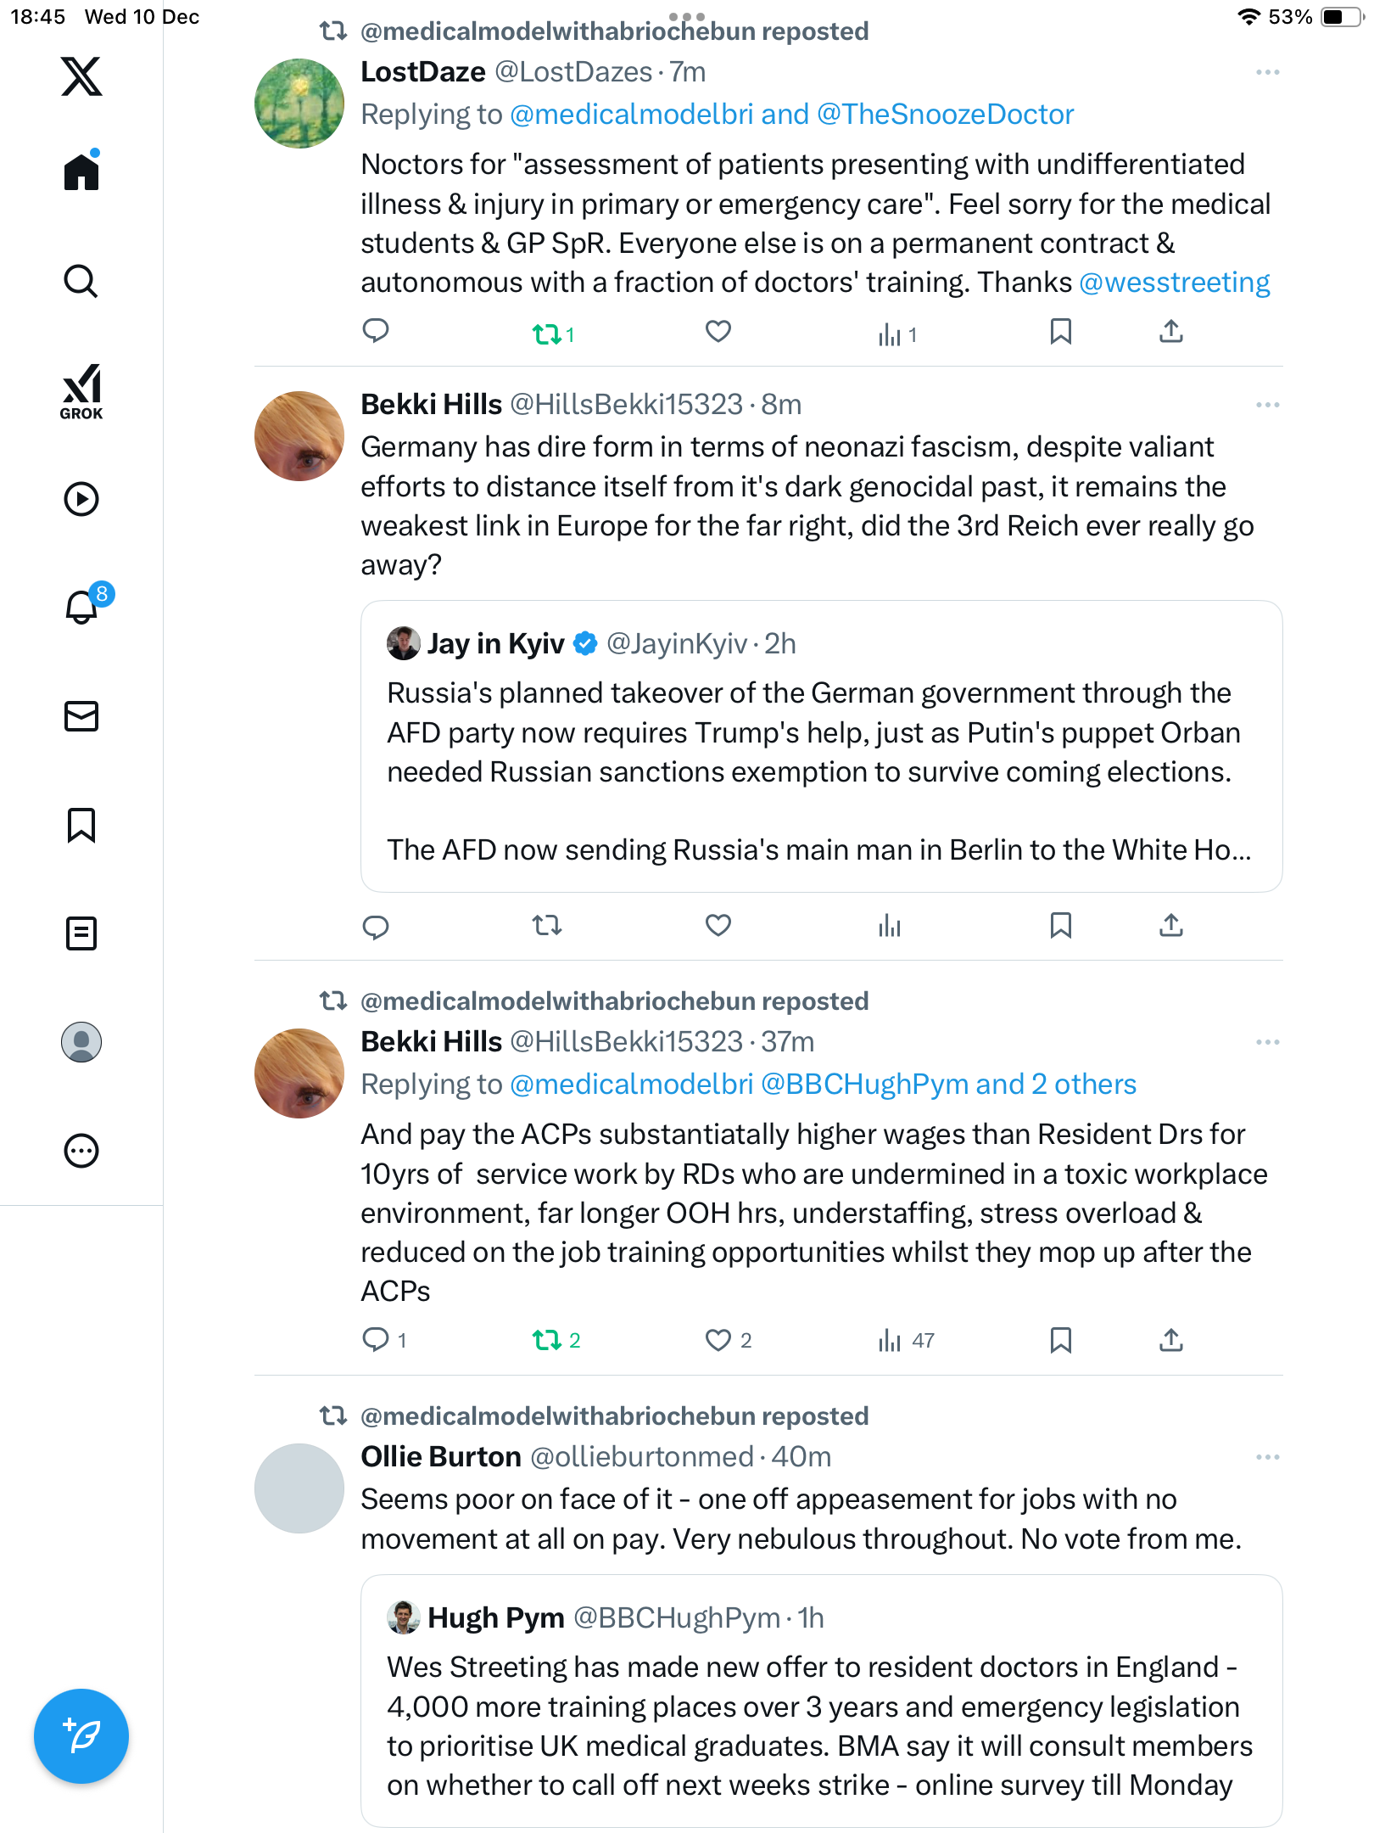Open the Lists icon in sidebar

81,933
